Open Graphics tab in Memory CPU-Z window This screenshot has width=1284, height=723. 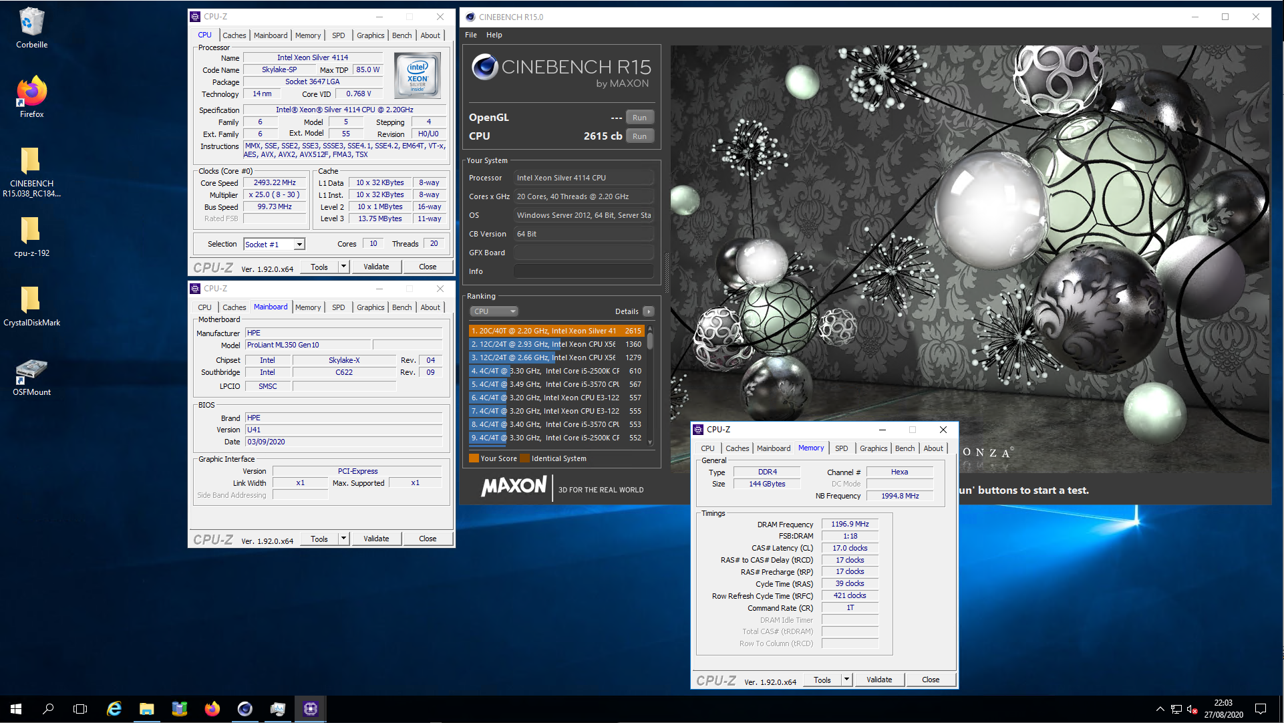click(873, 448)
